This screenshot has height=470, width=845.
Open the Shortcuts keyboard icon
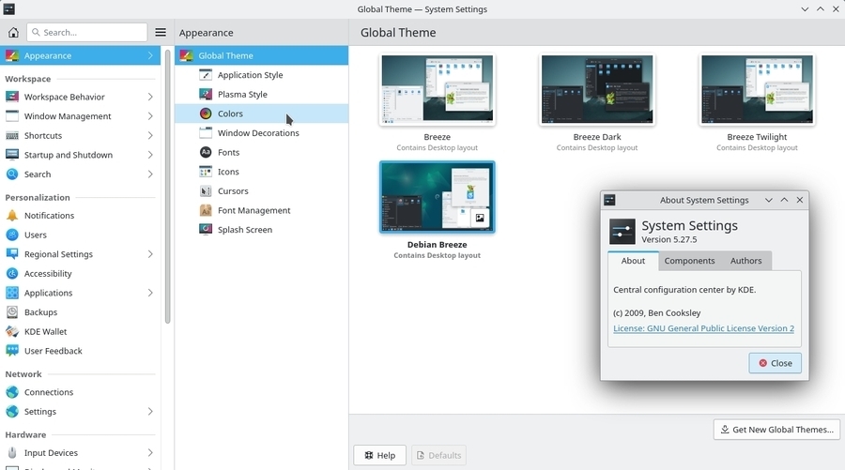12,136
